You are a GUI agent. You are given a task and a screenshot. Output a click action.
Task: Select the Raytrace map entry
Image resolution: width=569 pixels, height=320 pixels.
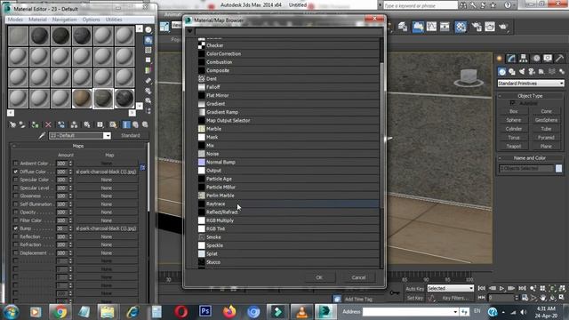[288, 204]
